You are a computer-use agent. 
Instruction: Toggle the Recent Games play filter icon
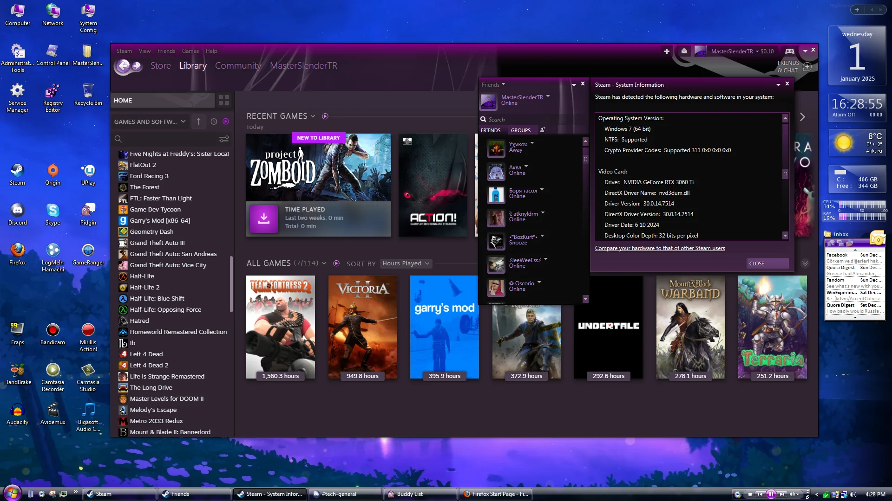(325, 116)
